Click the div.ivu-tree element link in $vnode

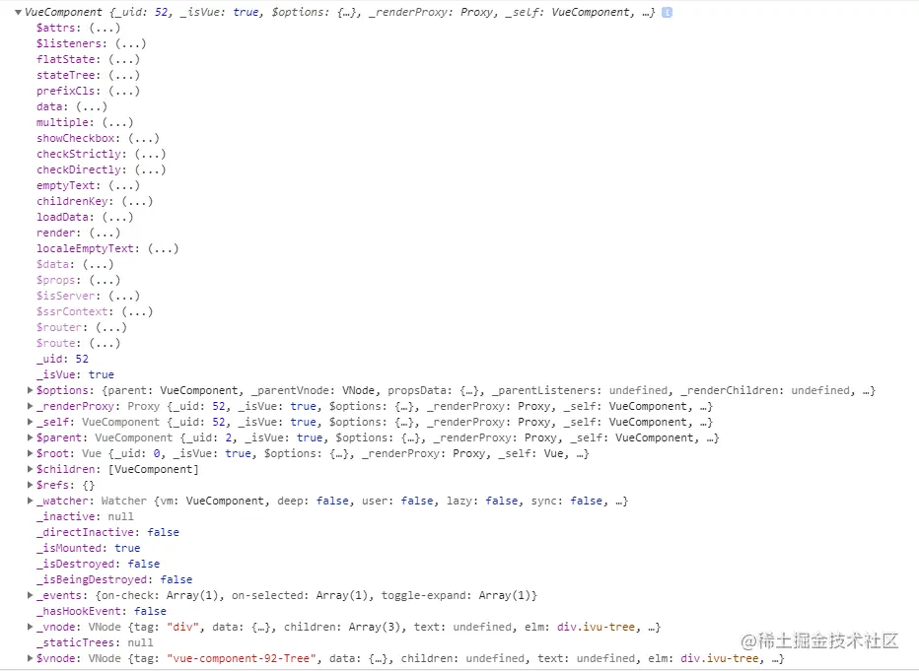720,659
